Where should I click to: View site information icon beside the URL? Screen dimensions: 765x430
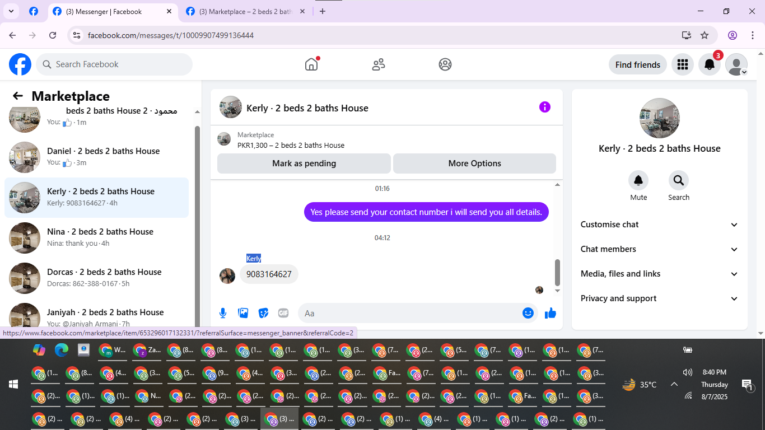click(77, 35)
